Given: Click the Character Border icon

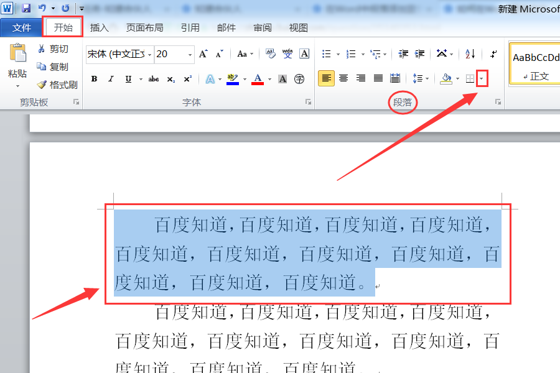Looking at the screenshot, I should click(x=304, y=54).
